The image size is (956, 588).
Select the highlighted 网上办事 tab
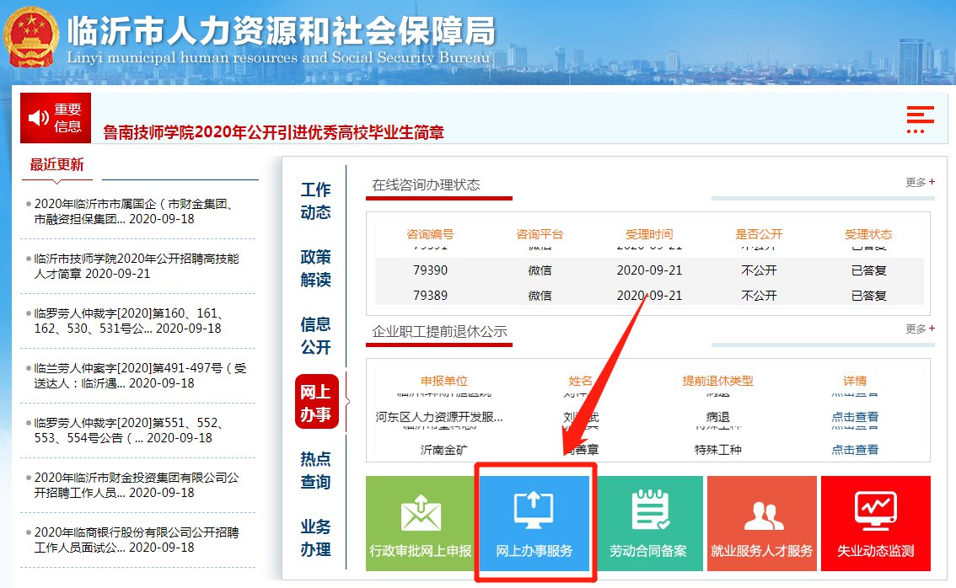316,403
